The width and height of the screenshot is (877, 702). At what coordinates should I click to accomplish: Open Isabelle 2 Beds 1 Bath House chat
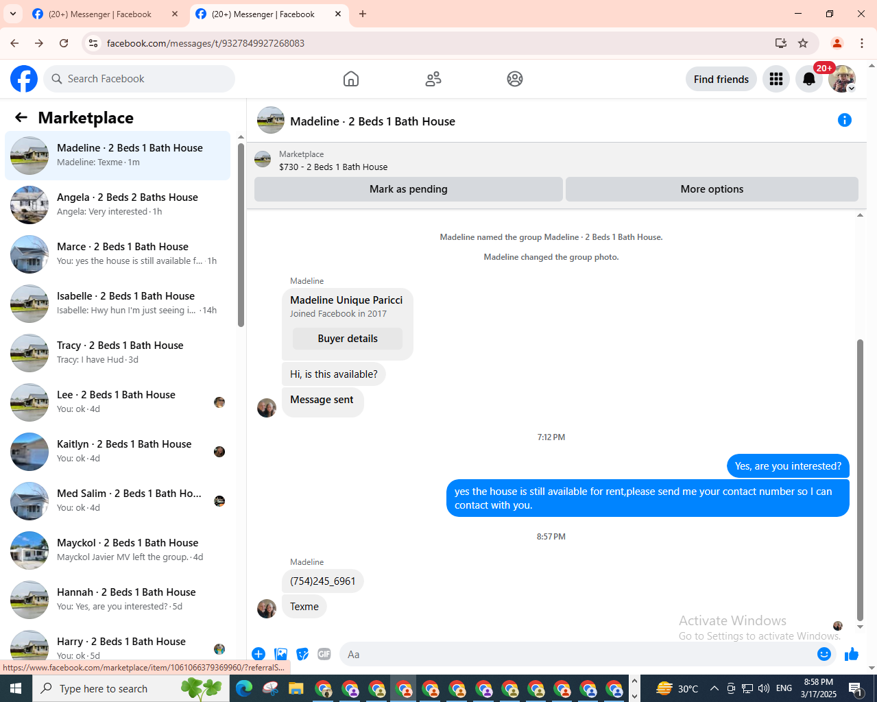(x=118, y=304)
